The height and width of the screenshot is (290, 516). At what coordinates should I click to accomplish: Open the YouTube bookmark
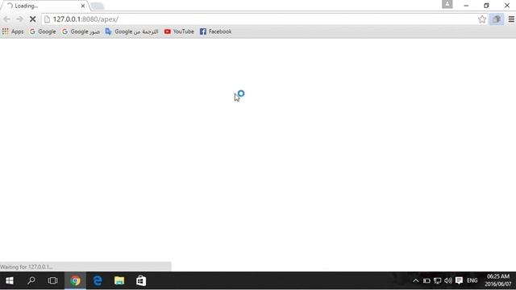point(179,31)
